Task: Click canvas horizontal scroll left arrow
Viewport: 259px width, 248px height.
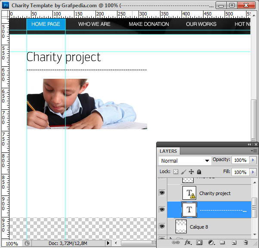Action: [x=116, y=243]
